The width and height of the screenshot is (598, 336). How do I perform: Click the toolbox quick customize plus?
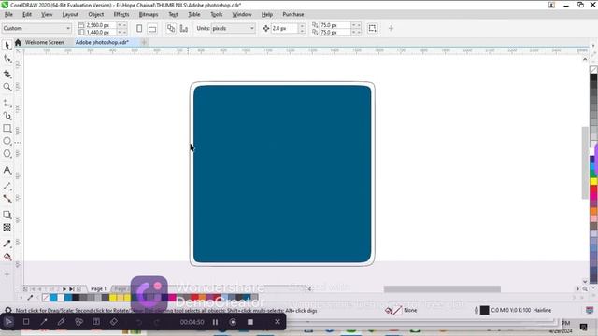pos(7,274)
